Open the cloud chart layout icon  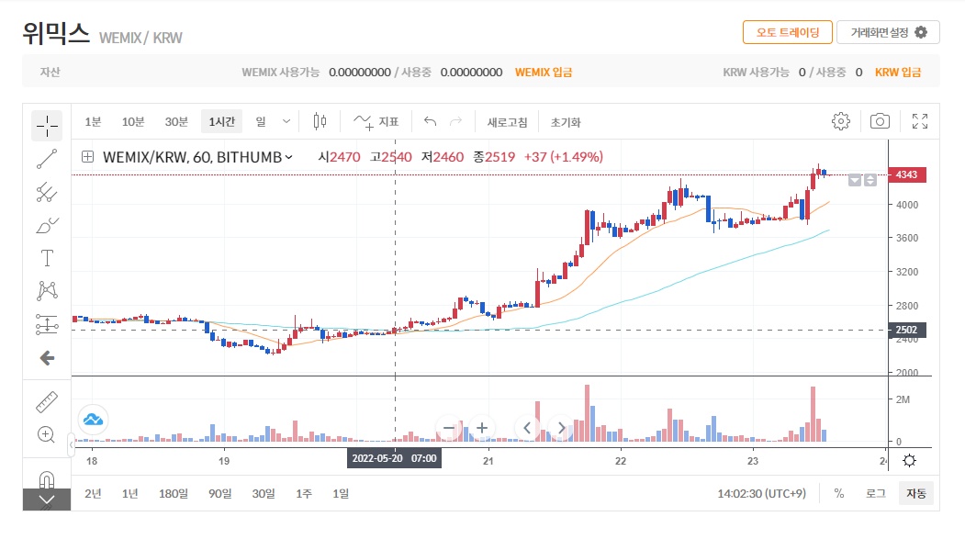tap(93, 420)
